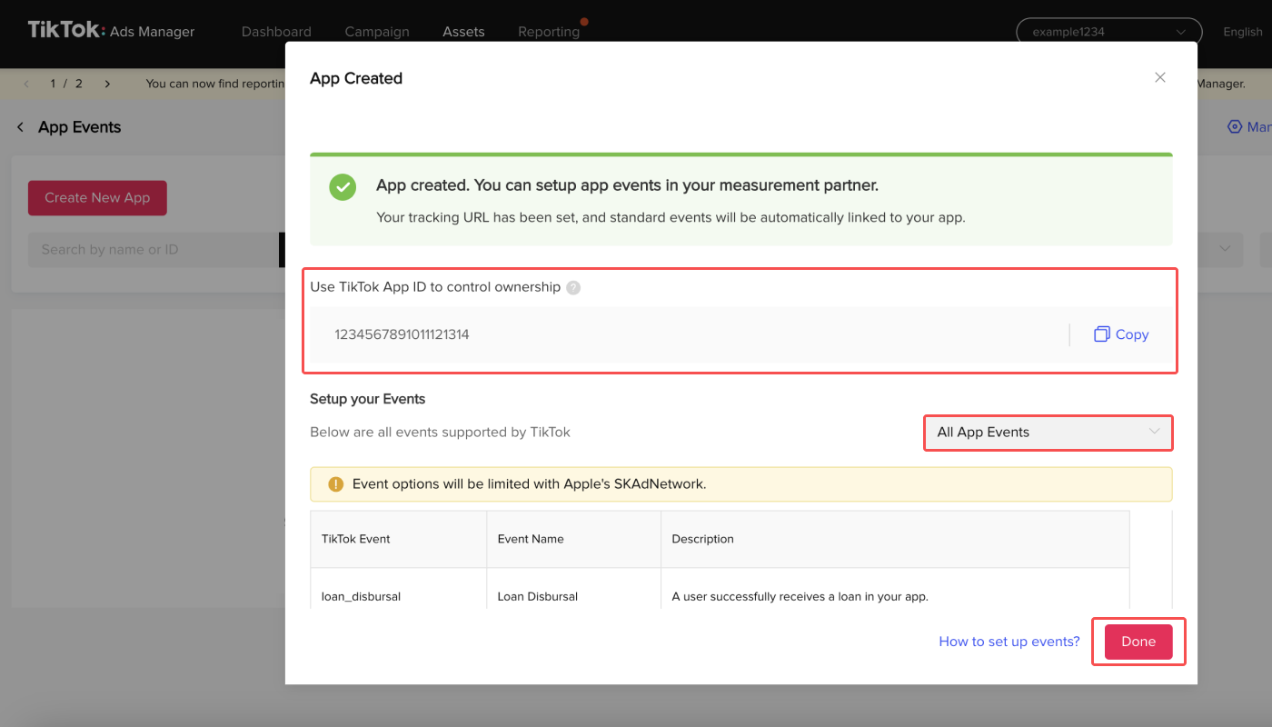Close the App Created dialog

tap(1160, 78)
